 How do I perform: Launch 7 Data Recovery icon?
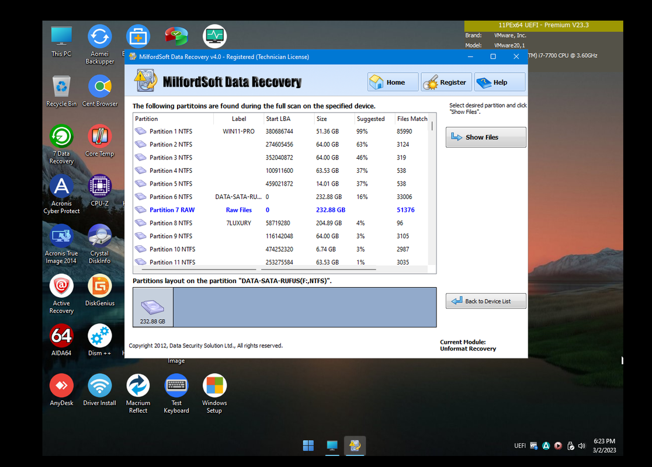[61, 145]
